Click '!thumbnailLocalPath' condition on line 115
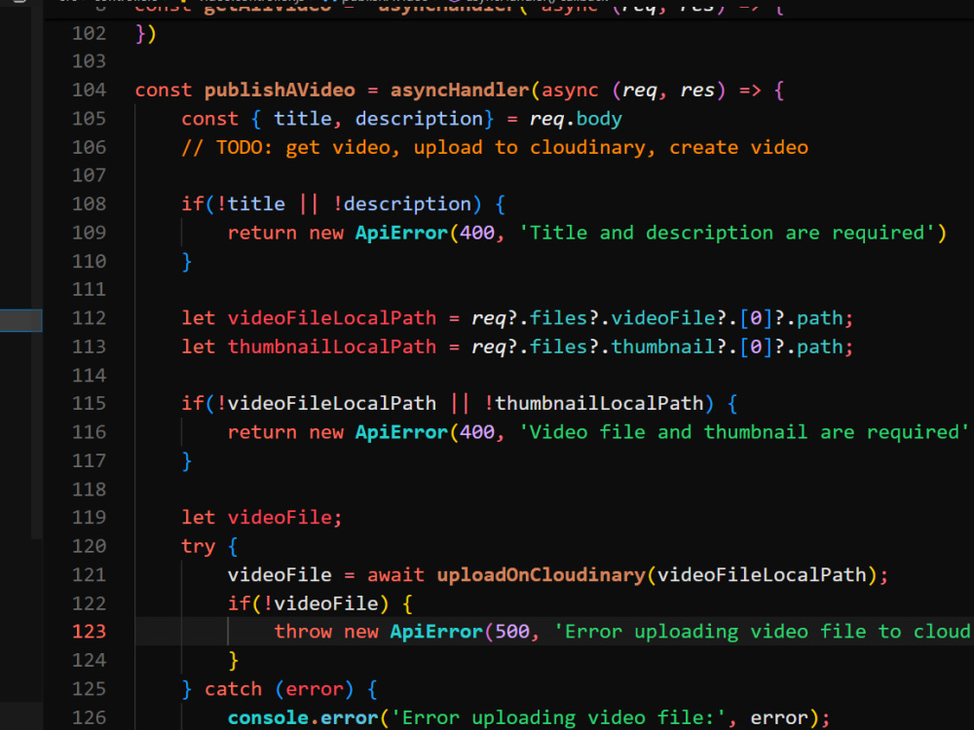 coord(593,404)
